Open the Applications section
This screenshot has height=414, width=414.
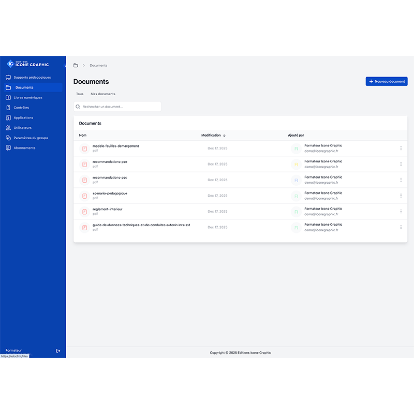(20, 118)
